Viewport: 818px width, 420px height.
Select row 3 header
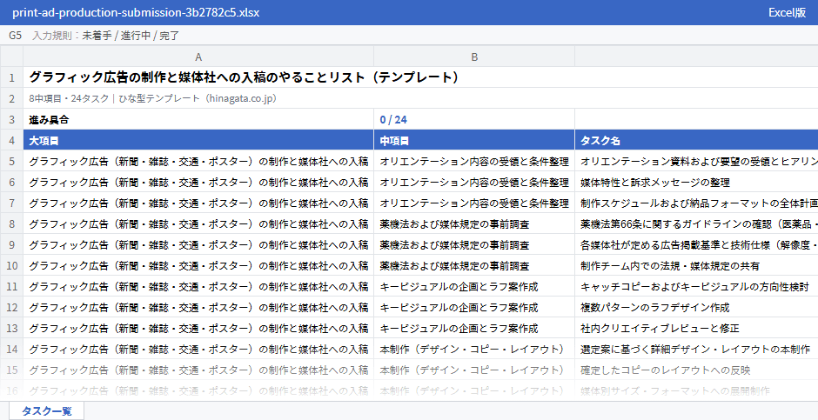click(11, 119)
